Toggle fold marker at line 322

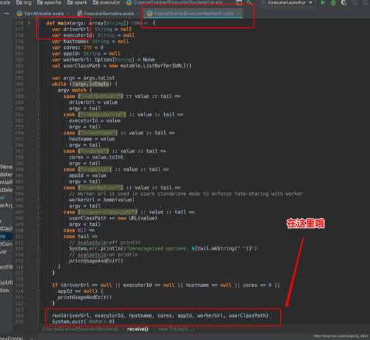tap(38, 303)
